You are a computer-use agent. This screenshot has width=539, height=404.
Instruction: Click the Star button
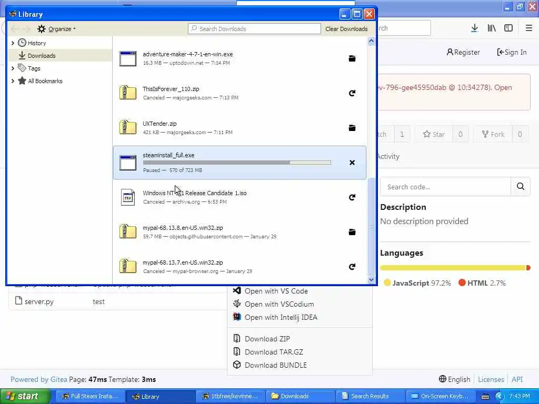434,134
